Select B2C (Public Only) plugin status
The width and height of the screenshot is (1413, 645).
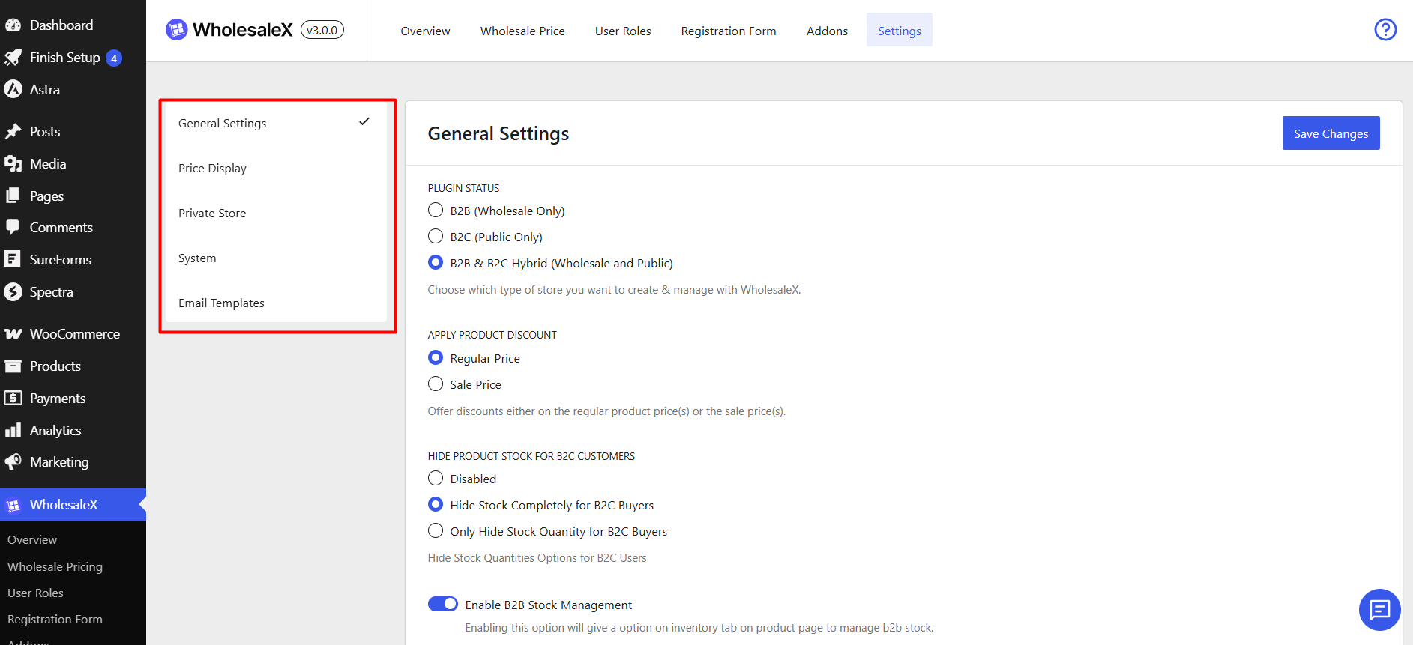pyautogui.click(x=436, y=236)
